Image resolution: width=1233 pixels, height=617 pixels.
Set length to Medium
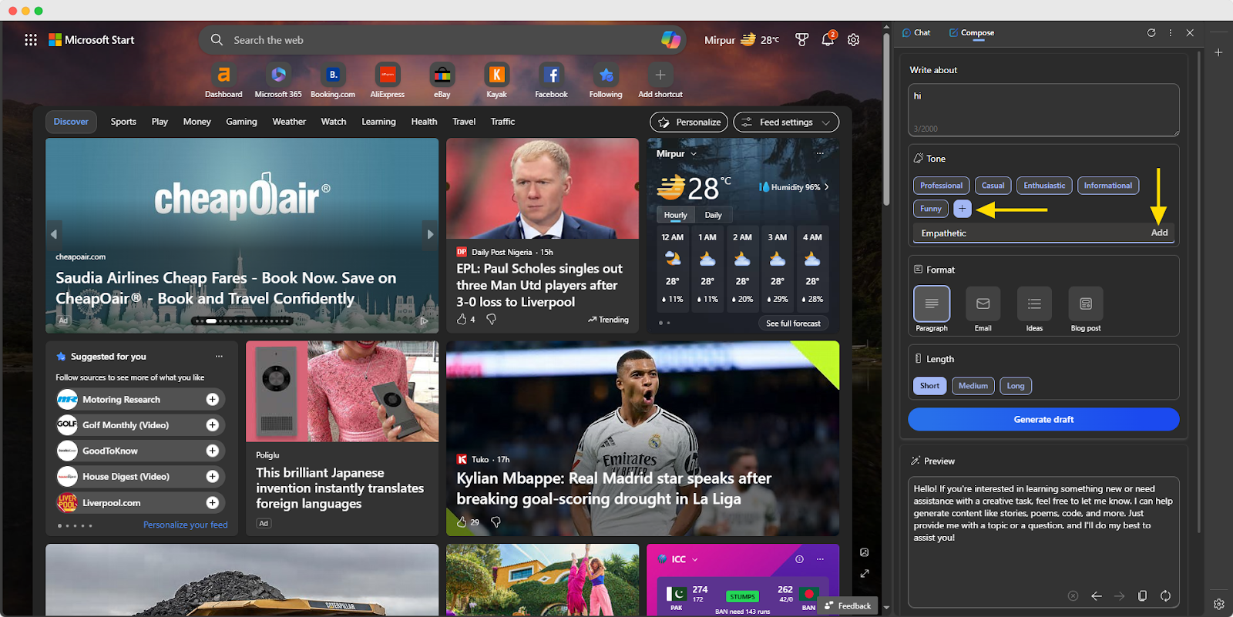tap(973, 386)
